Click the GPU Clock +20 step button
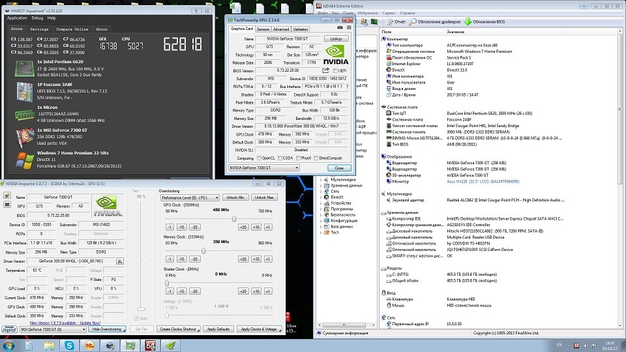 tap(243, 227)
